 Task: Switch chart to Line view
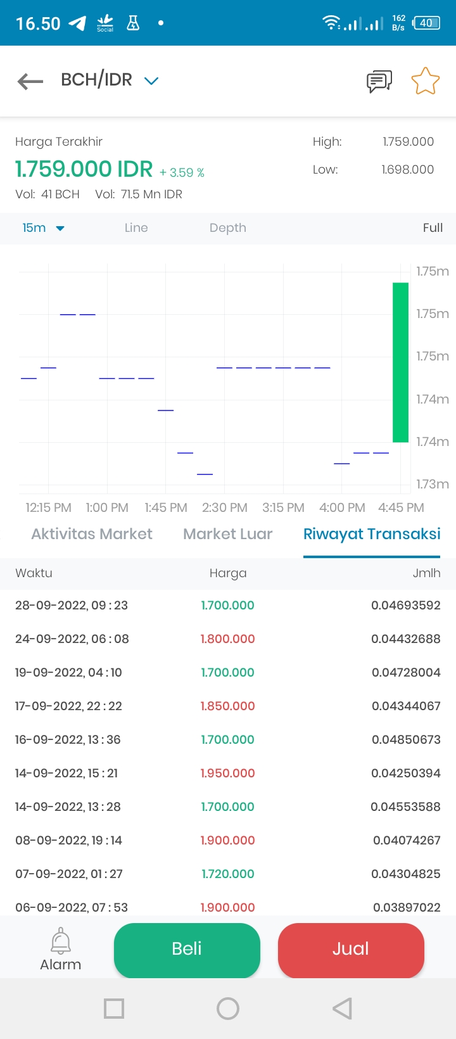[x=136, y=228]
